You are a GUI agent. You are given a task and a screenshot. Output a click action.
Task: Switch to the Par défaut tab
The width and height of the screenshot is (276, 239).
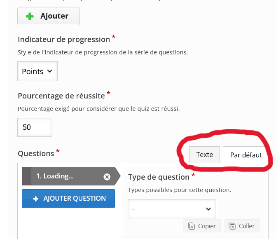246,155
